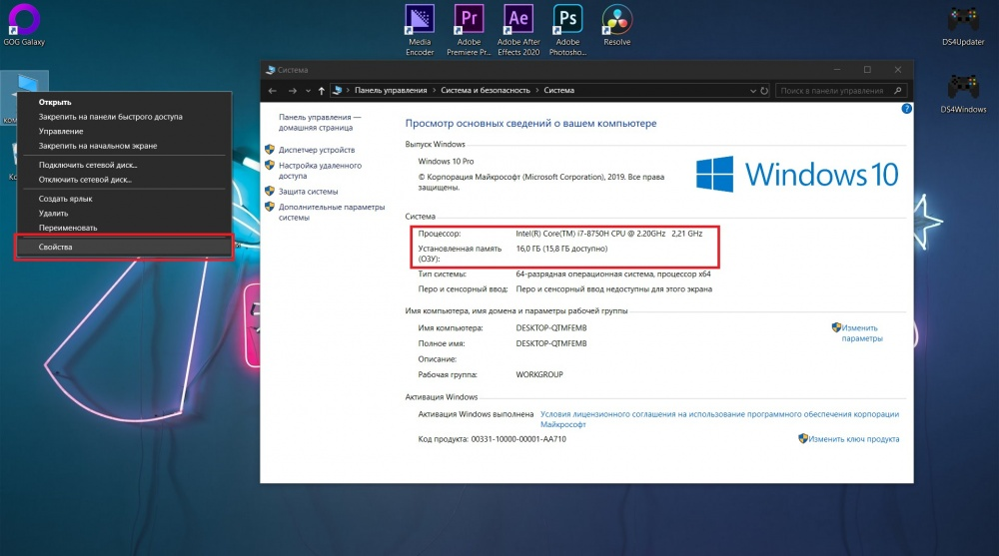This screenshot has width=999, height=556.
Task: Launch the DaVinci Resolve desktop icon
Action: 616,26
